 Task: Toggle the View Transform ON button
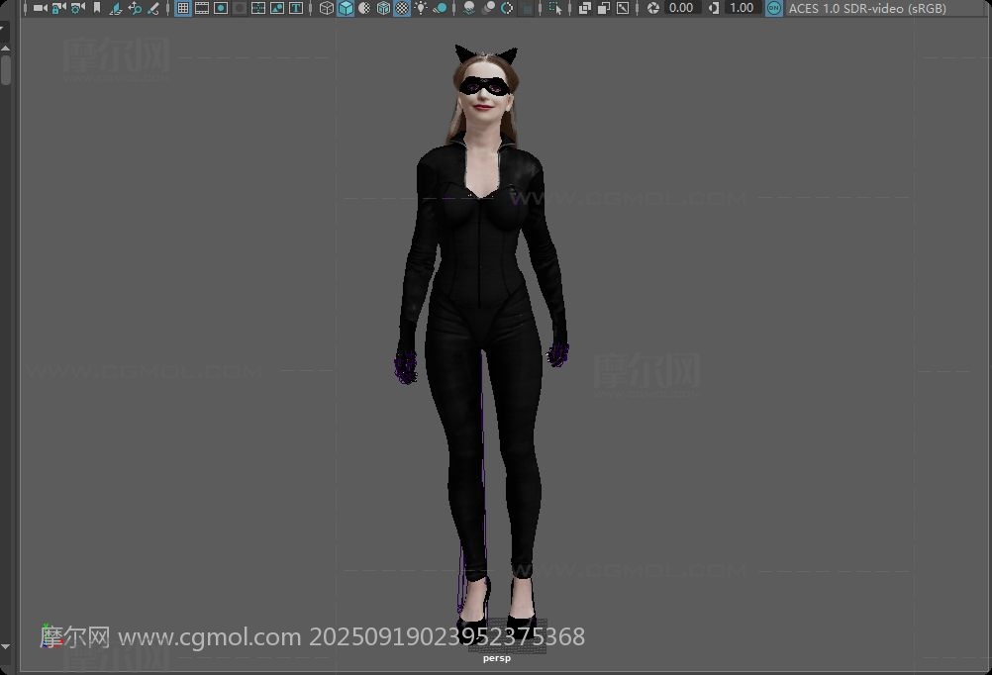coord(774,8)
